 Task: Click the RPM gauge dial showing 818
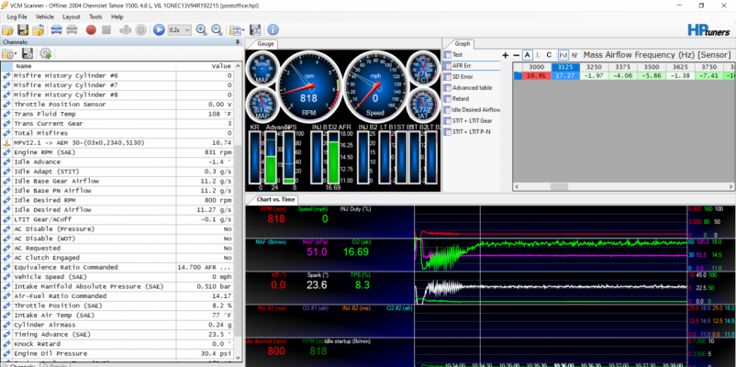coord(308,85)
